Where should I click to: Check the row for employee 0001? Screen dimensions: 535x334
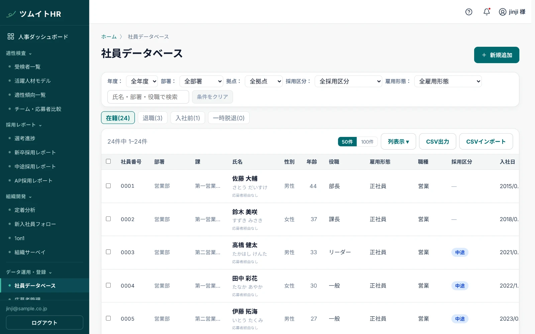[108, 186]
